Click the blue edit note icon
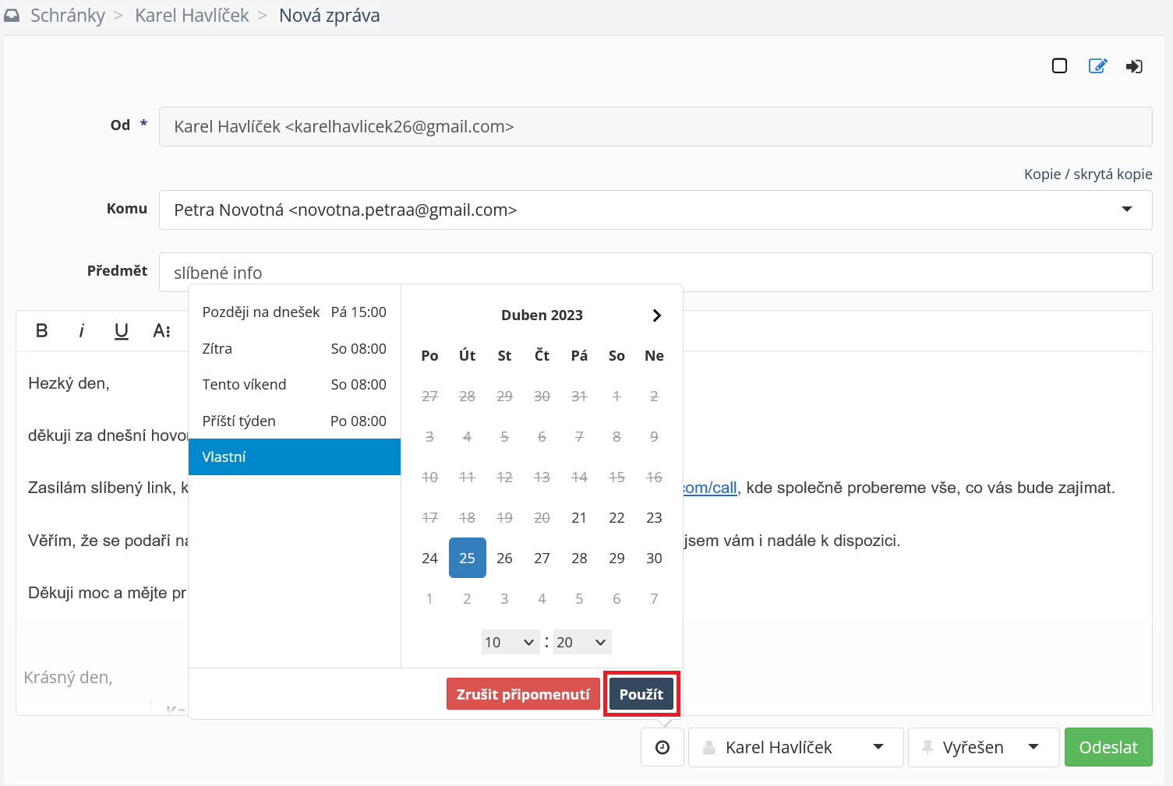The height and width of the screenshot is (786, 1173). (x=1097, y=66)
